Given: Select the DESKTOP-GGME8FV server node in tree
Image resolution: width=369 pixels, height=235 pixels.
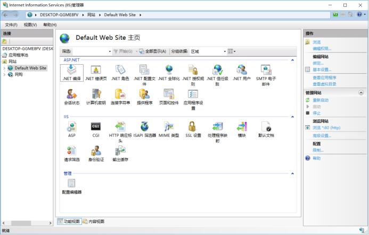Looking at the screenshot, I should [28, 49].
